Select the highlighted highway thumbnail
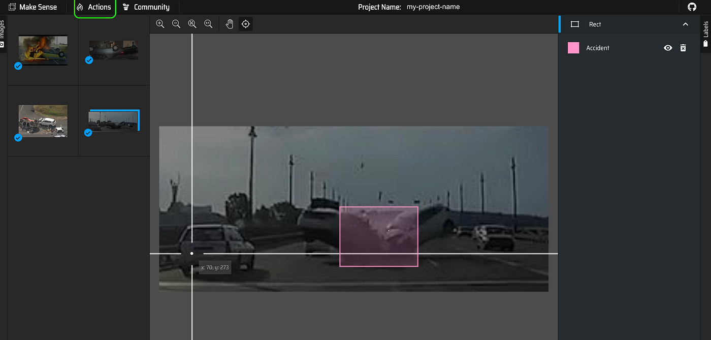The width and height of the screenshot is (711, 340). click(x=113, y=121)
